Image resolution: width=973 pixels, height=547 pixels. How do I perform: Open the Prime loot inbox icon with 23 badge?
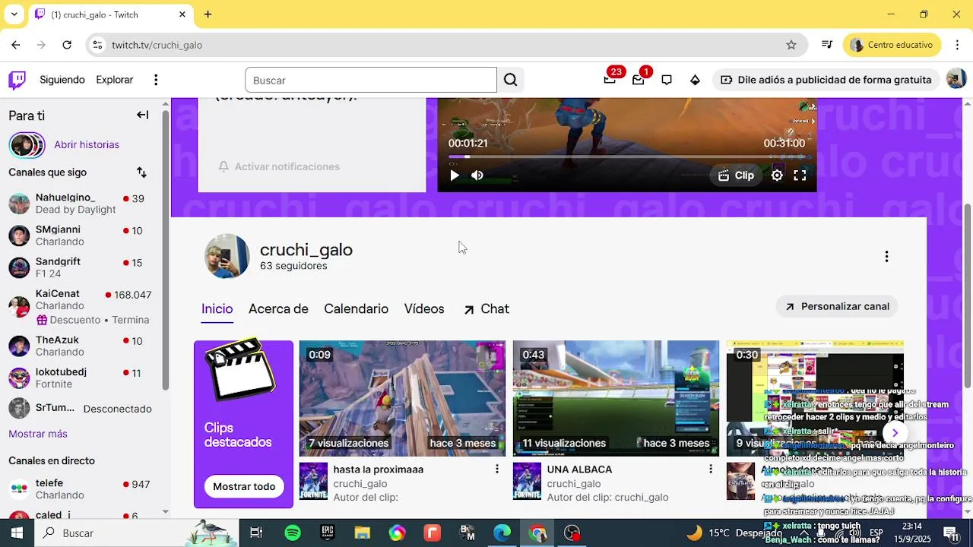click(x=610, y=80)
